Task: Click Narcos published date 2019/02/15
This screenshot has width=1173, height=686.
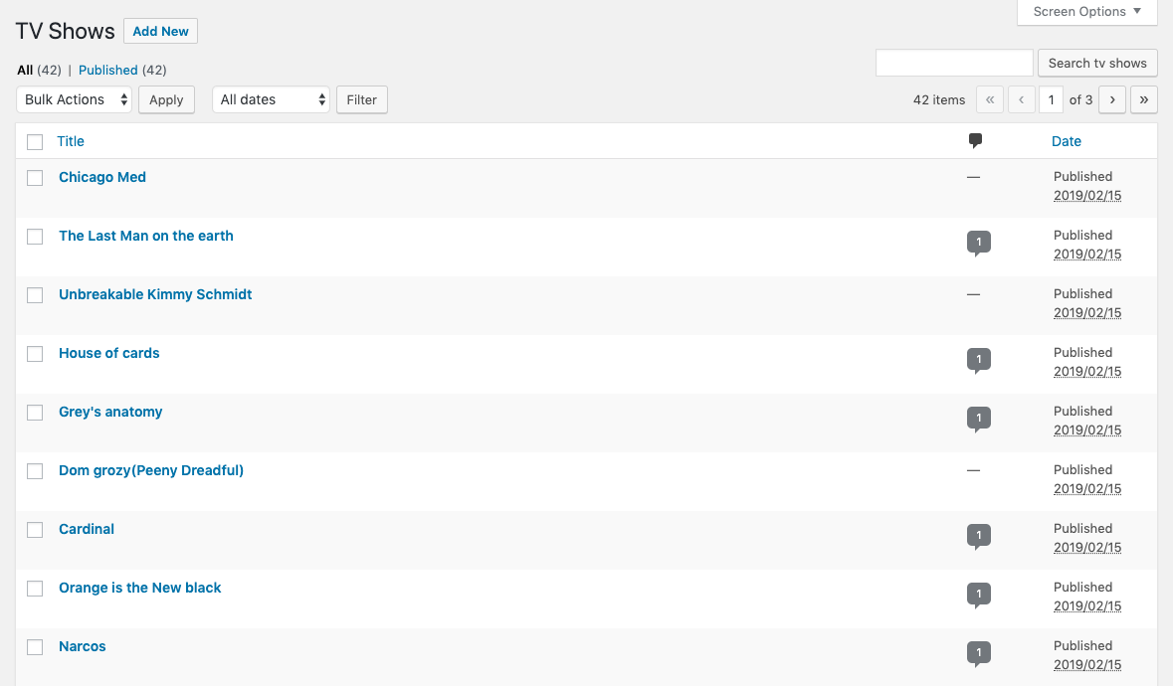Action: tap(1087, 665)
